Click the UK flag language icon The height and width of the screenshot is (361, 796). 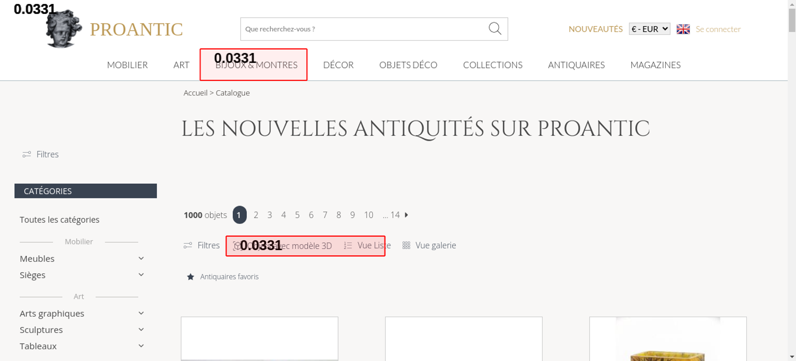tap(683, 29)
